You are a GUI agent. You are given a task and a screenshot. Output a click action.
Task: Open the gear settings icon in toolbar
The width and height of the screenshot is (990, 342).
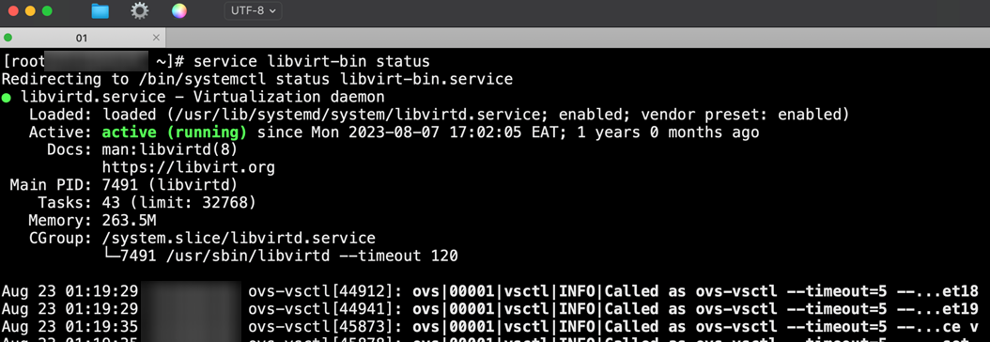(x=140, y=10)
